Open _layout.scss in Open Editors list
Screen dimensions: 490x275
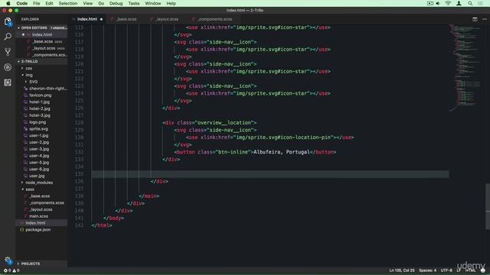click(44, 48)
